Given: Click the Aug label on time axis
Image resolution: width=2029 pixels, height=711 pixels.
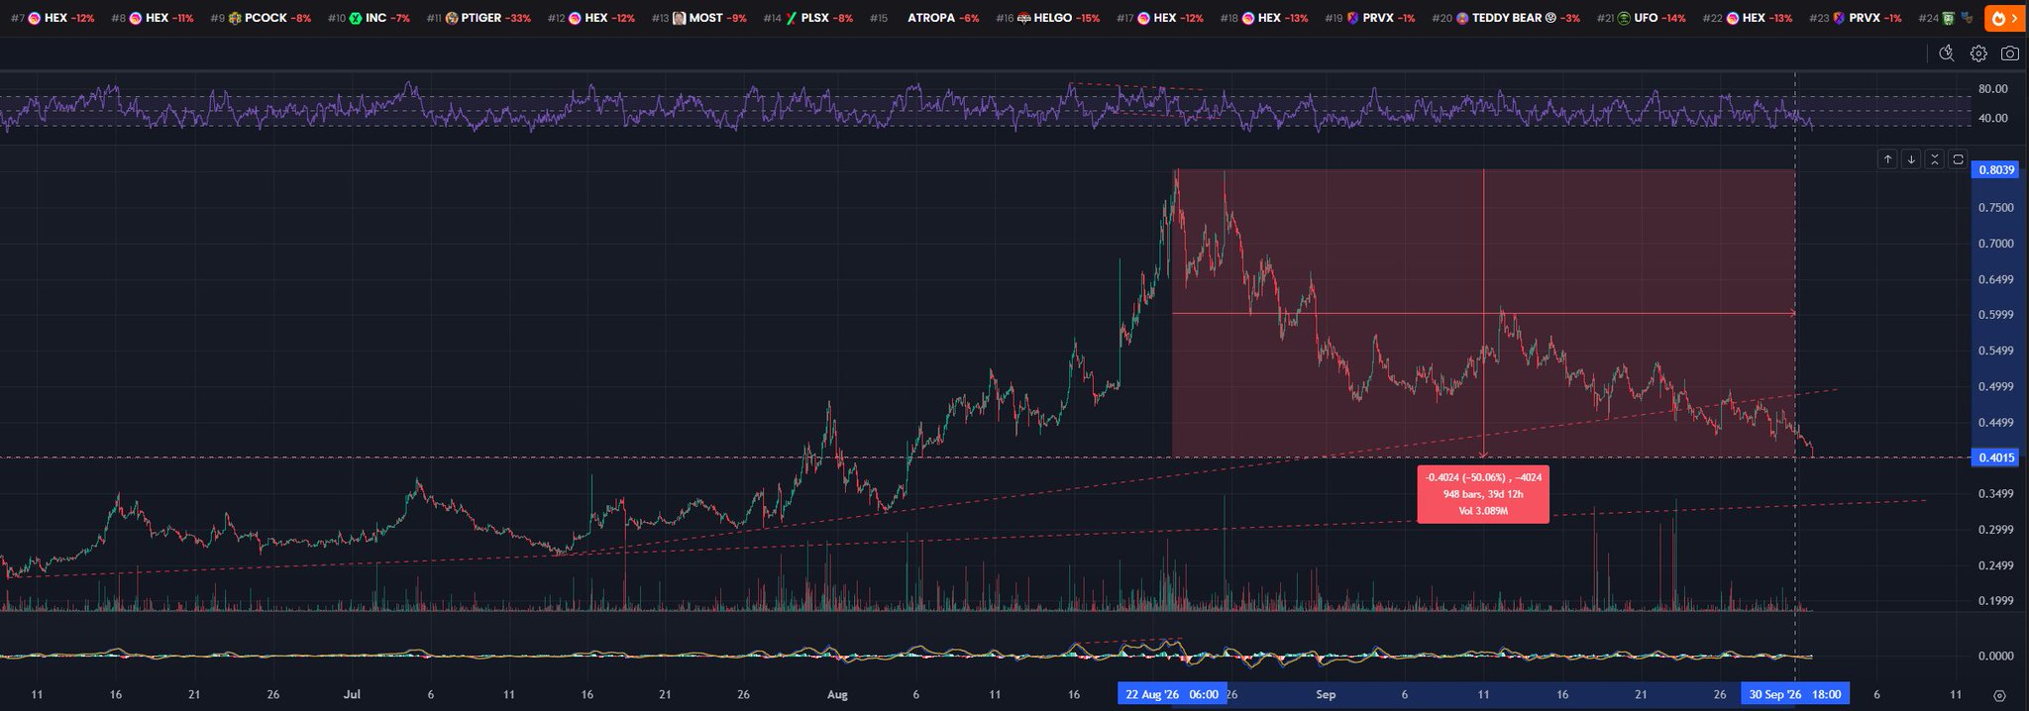Looking at the screenshot, I should point(837,695).
